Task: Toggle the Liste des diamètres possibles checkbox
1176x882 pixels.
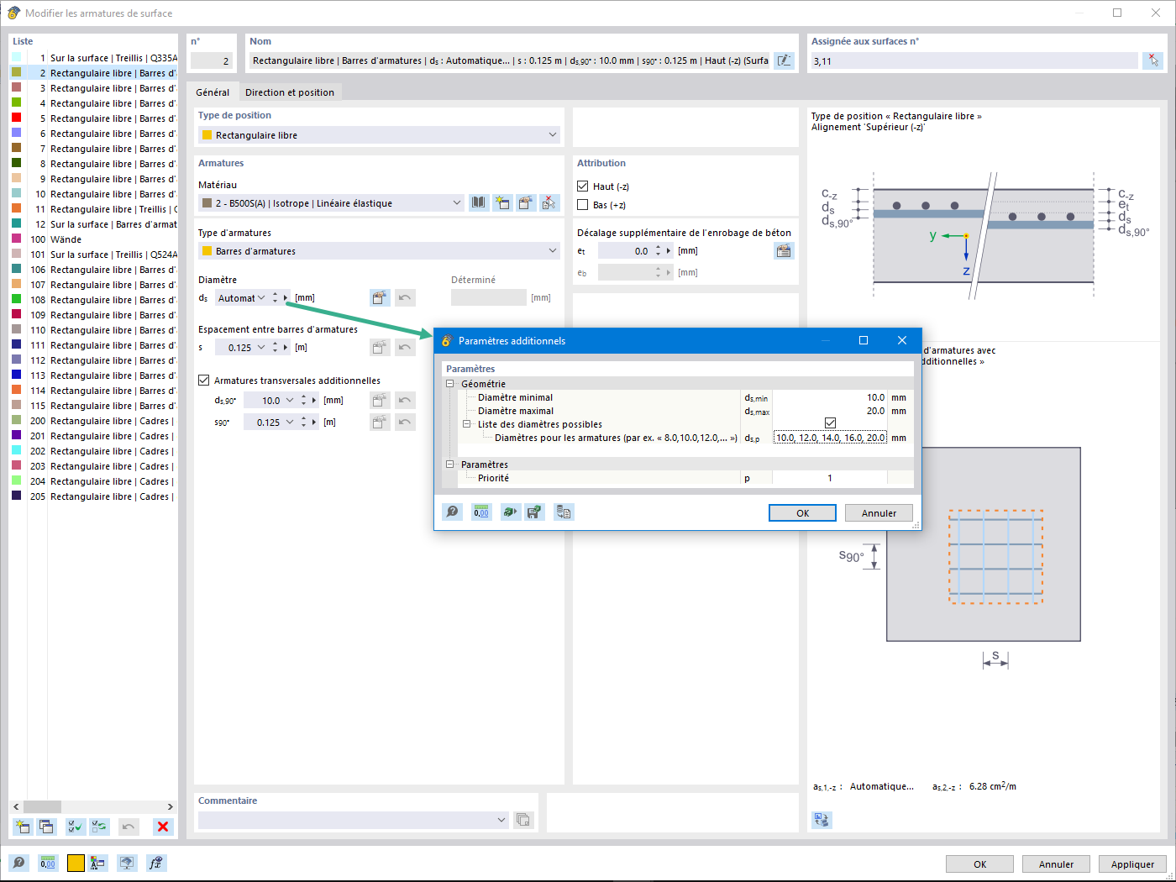Action: [830, 423]
